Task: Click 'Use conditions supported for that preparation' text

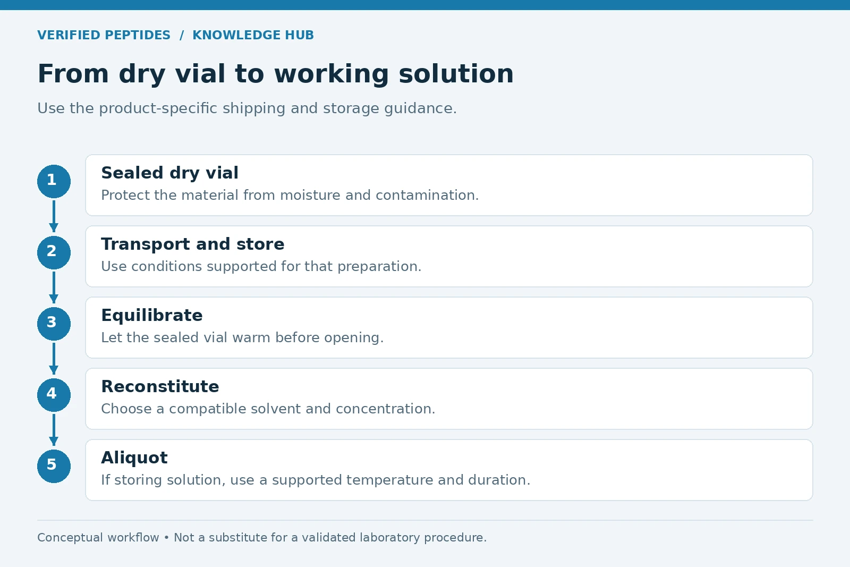Action: [261, 266]
